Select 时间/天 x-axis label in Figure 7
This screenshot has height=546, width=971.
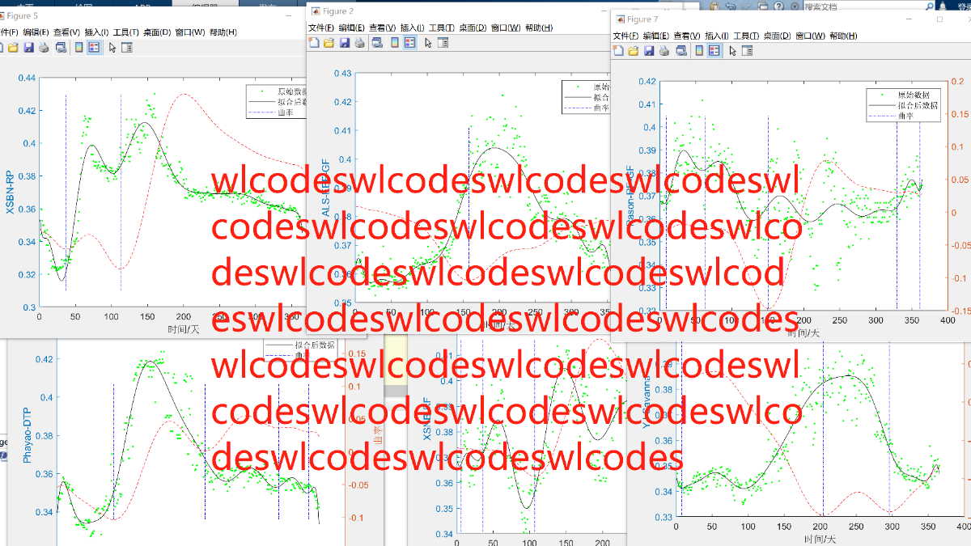click(805, 332)
